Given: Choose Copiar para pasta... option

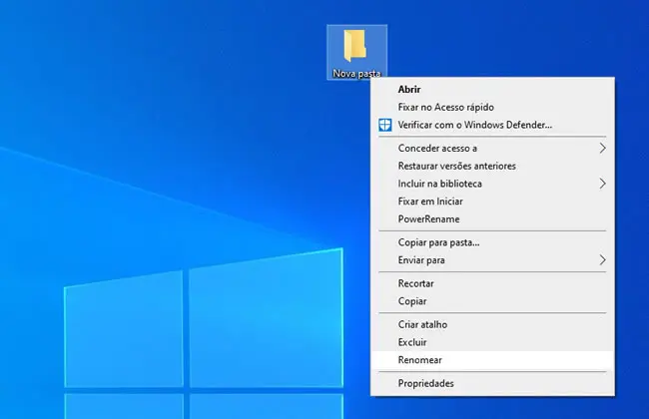Looking at the screenshot, I should (438, 242).
